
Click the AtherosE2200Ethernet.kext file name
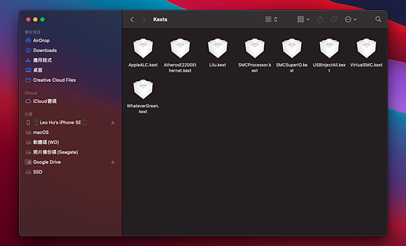[x=180, y=68]
